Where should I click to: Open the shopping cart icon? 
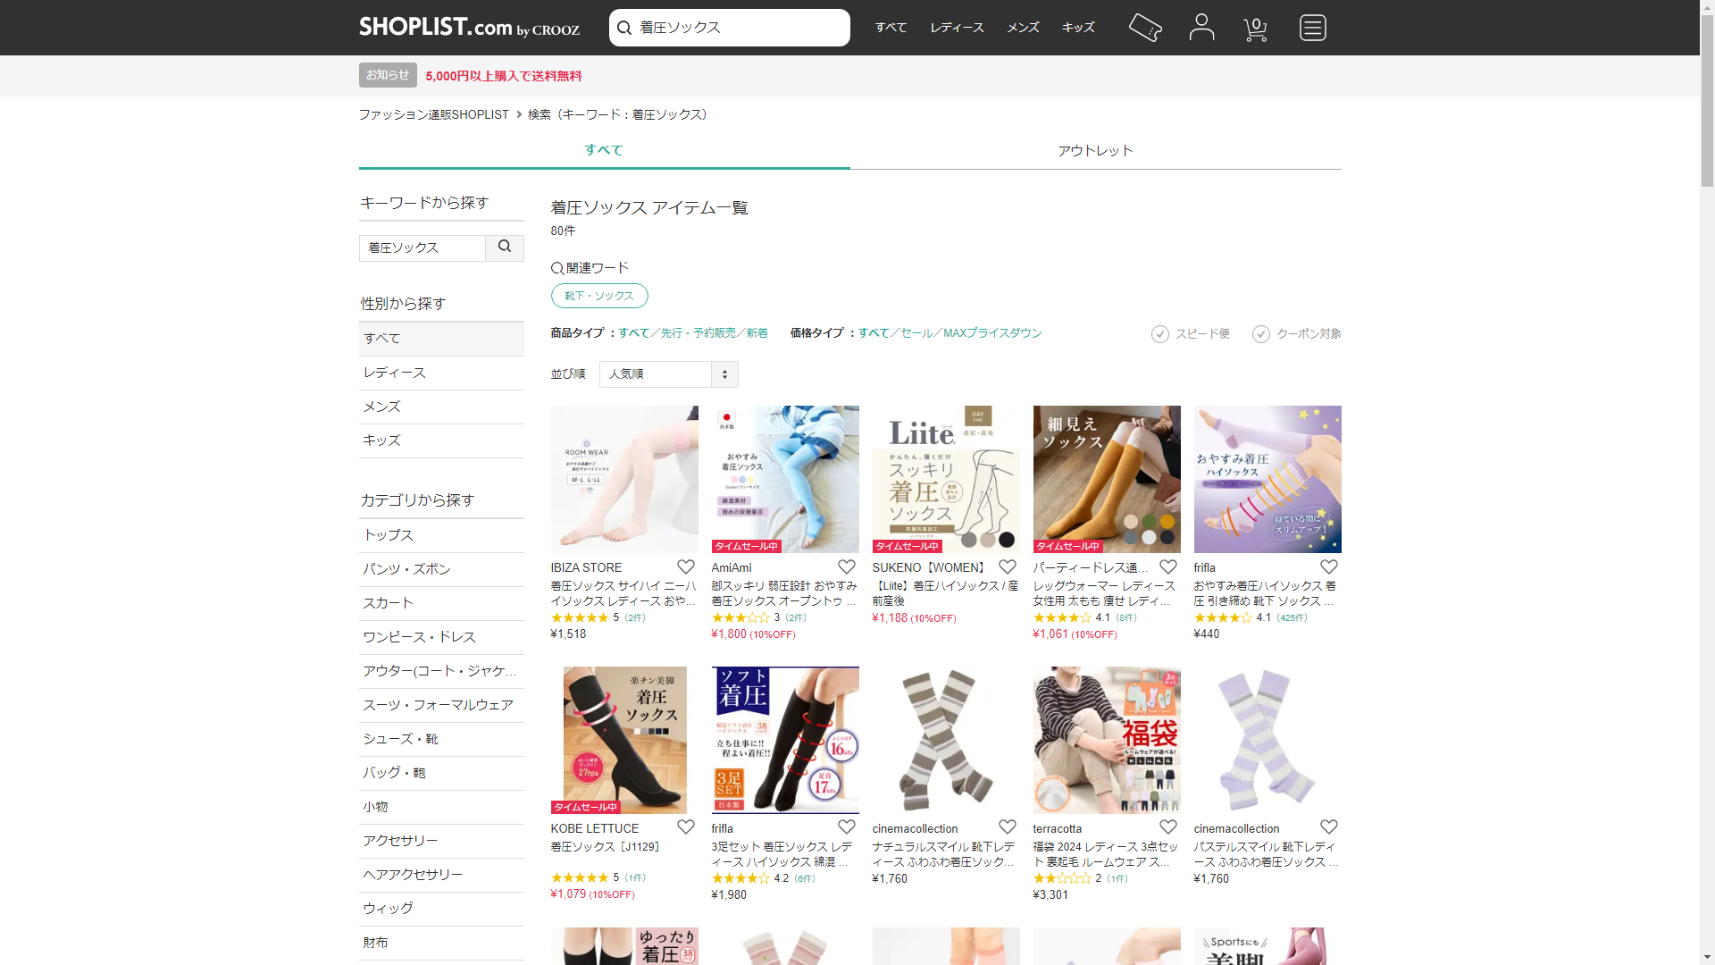pyautogui.click(x=1256, y=29)
